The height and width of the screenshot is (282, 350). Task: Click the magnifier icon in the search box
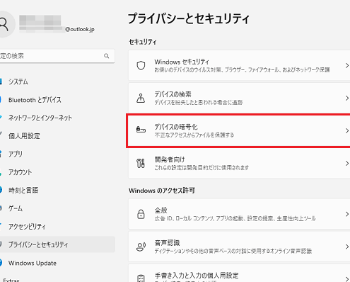point(107,56)
